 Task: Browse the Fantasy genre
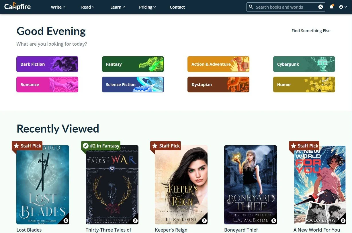pyautogui.click(x=133, y=64)
